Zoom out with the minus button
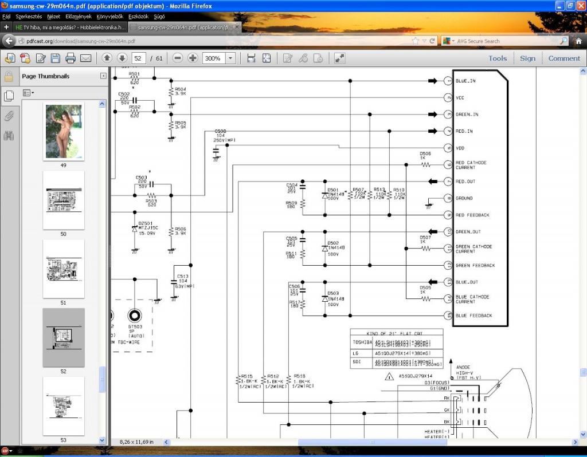Viewport: 587px width, 457px height. click(x=178, y=58)
